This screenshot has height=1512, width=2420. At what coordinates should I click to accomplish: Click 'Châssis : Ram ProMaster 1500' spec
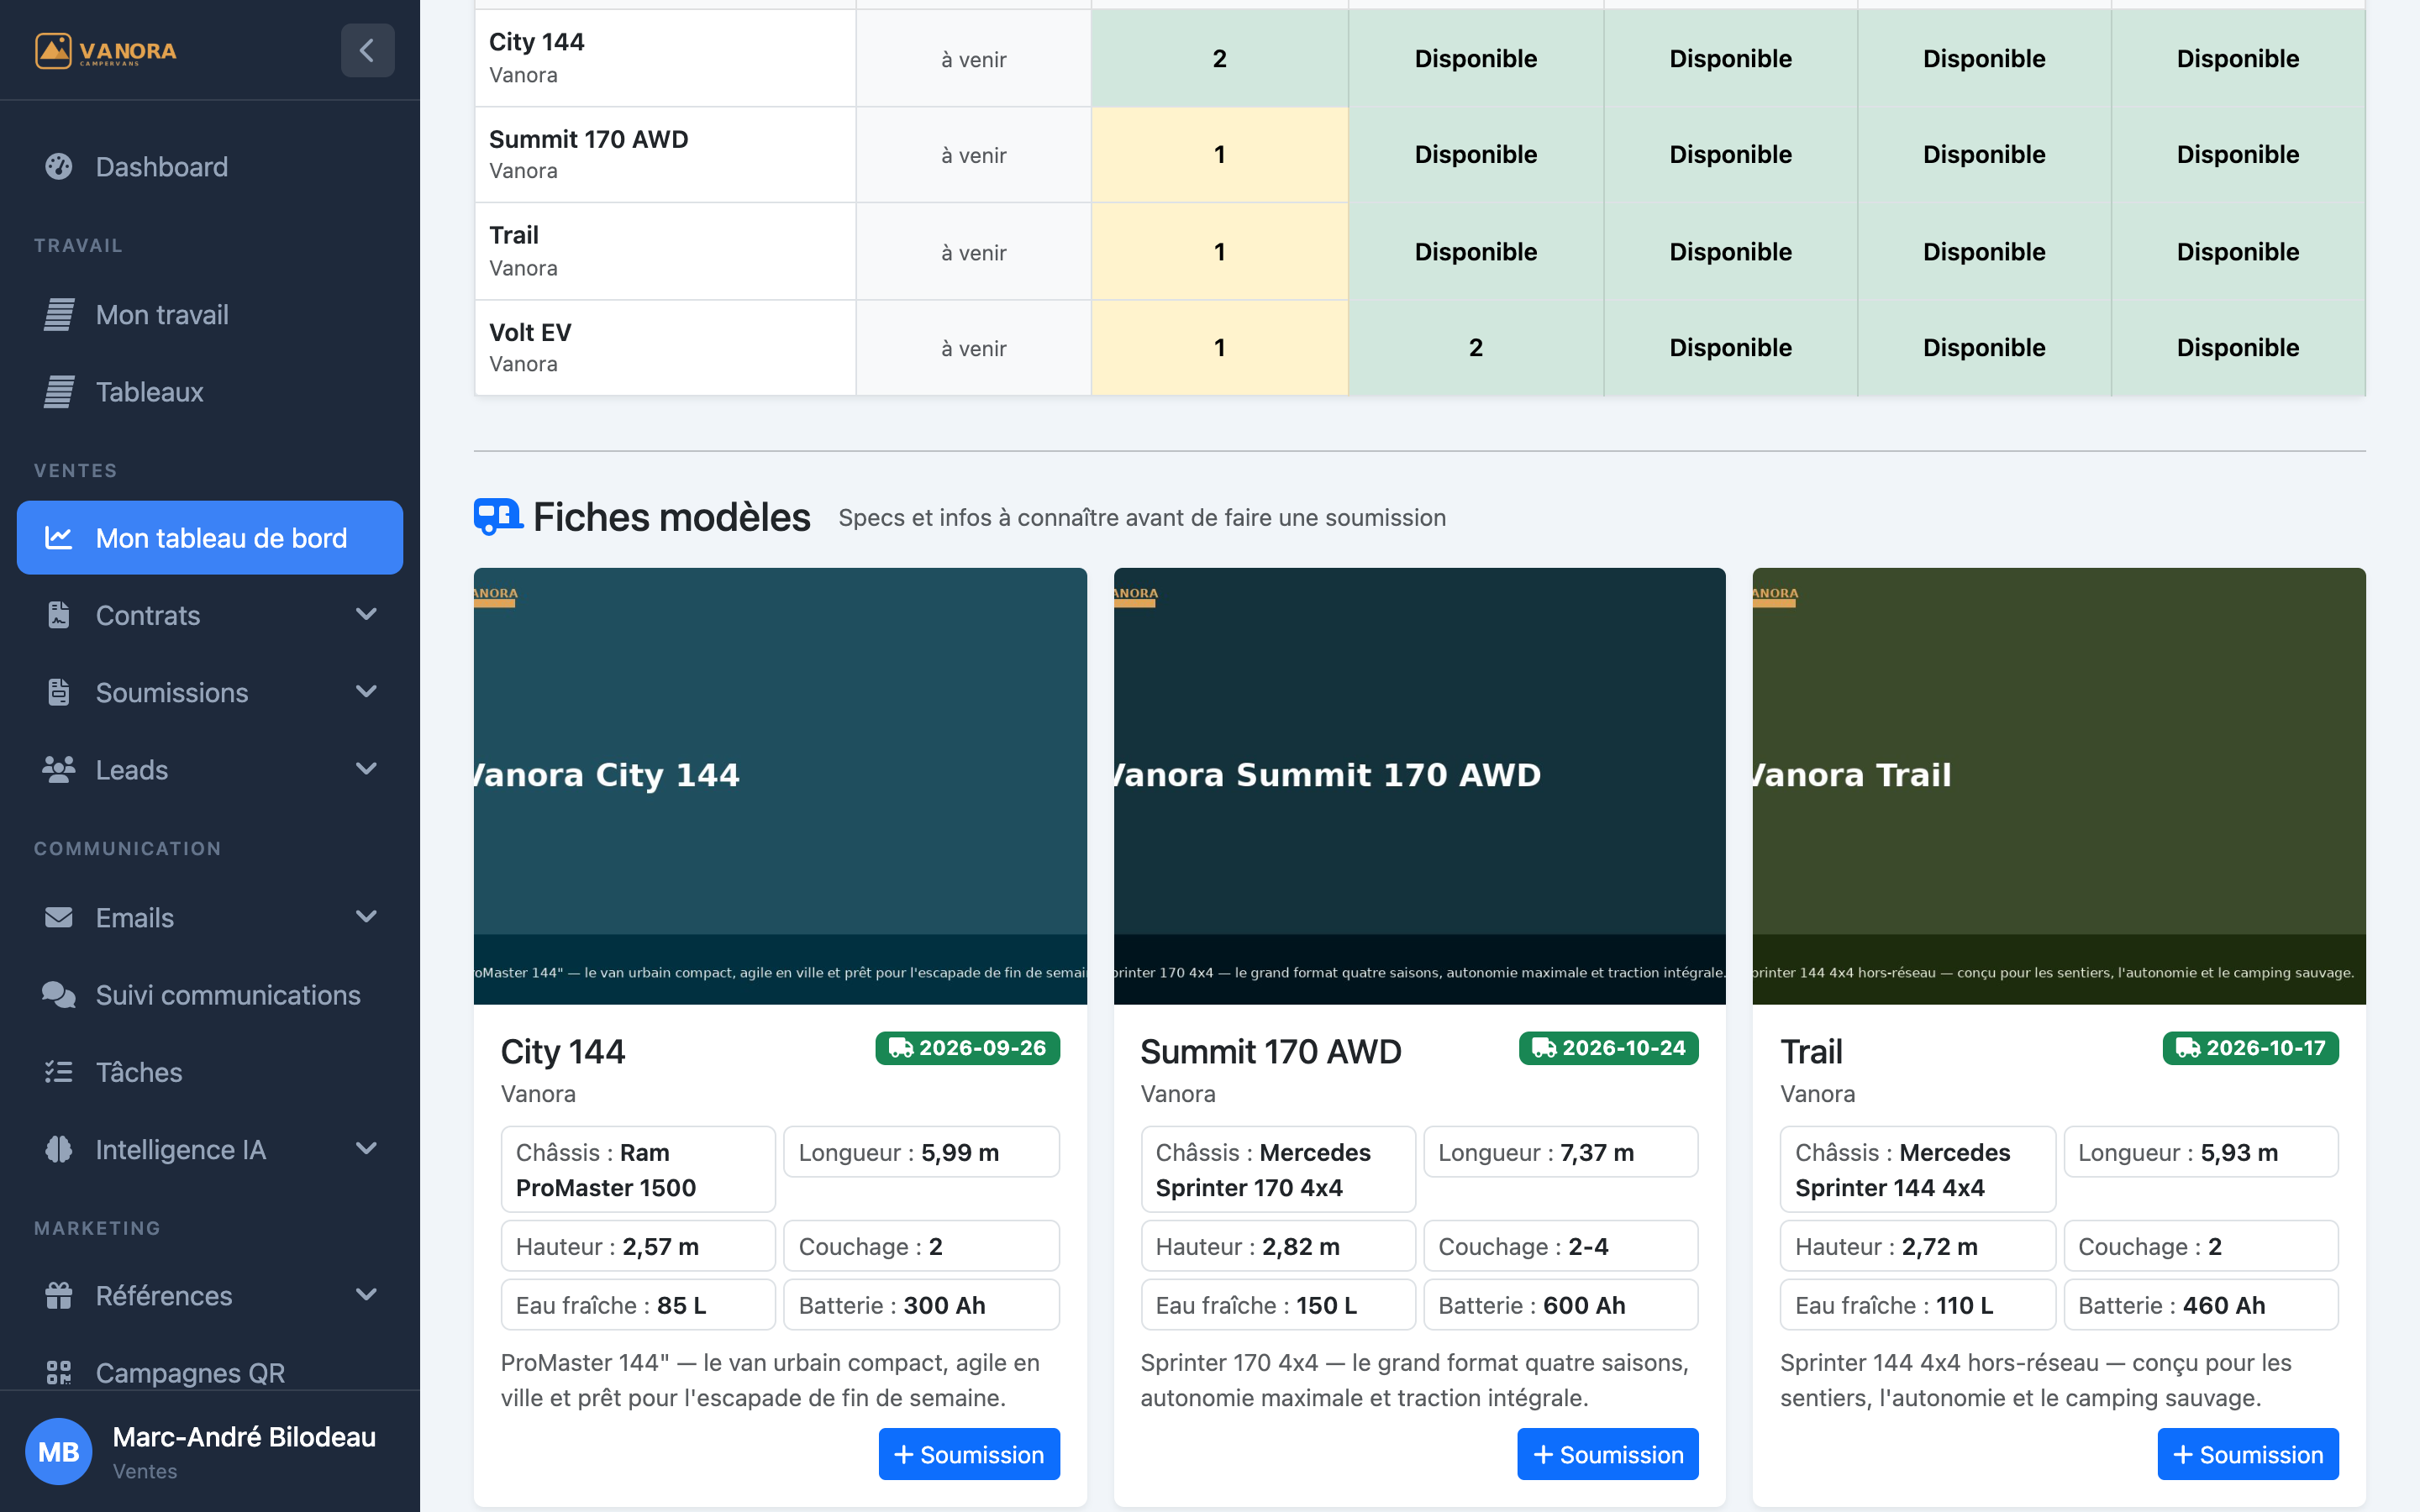click(638, 1169)
